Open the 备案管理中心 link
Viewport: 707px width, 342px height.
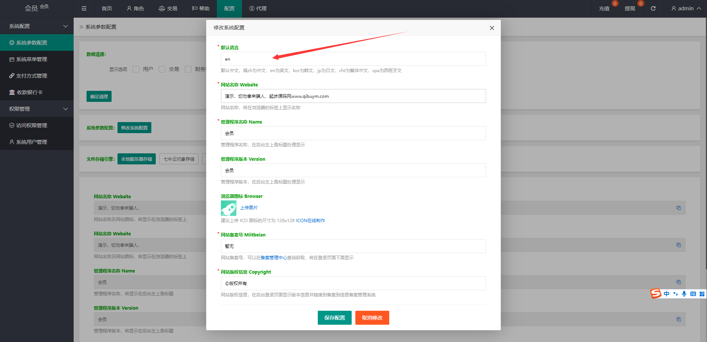pyautogui.click(x=274, y=258)
